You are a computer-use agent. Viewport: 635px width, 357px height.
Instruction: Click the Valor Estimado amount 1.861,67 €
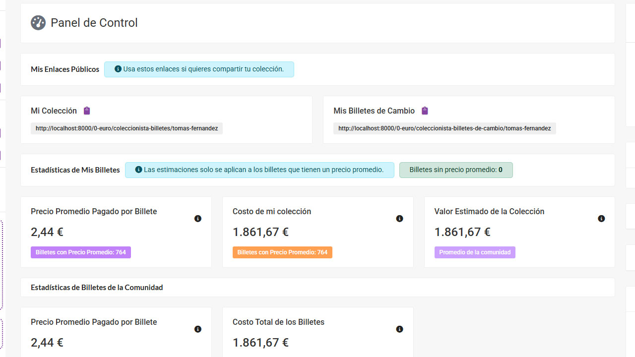462,232
